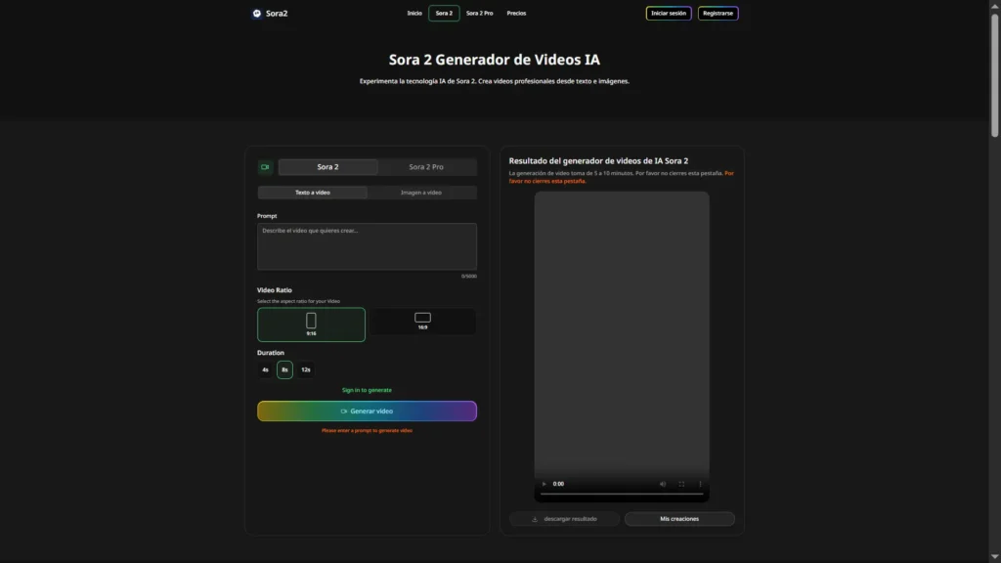The image size is (1001, 563).
Task: Switch to the Sora 2 Pro model tab
Action: (426, 167)
